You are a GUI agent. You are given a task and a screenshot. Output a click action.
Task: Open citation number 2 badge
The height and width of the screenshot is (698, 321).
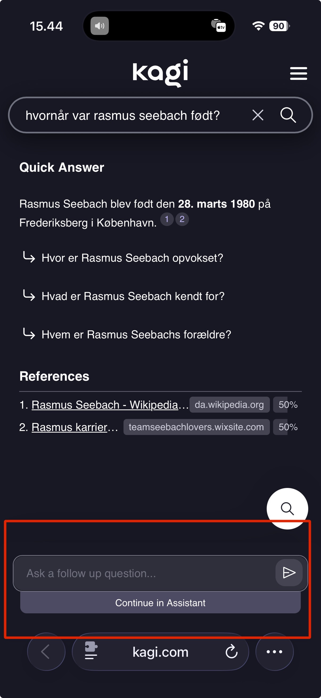(182, 219)
